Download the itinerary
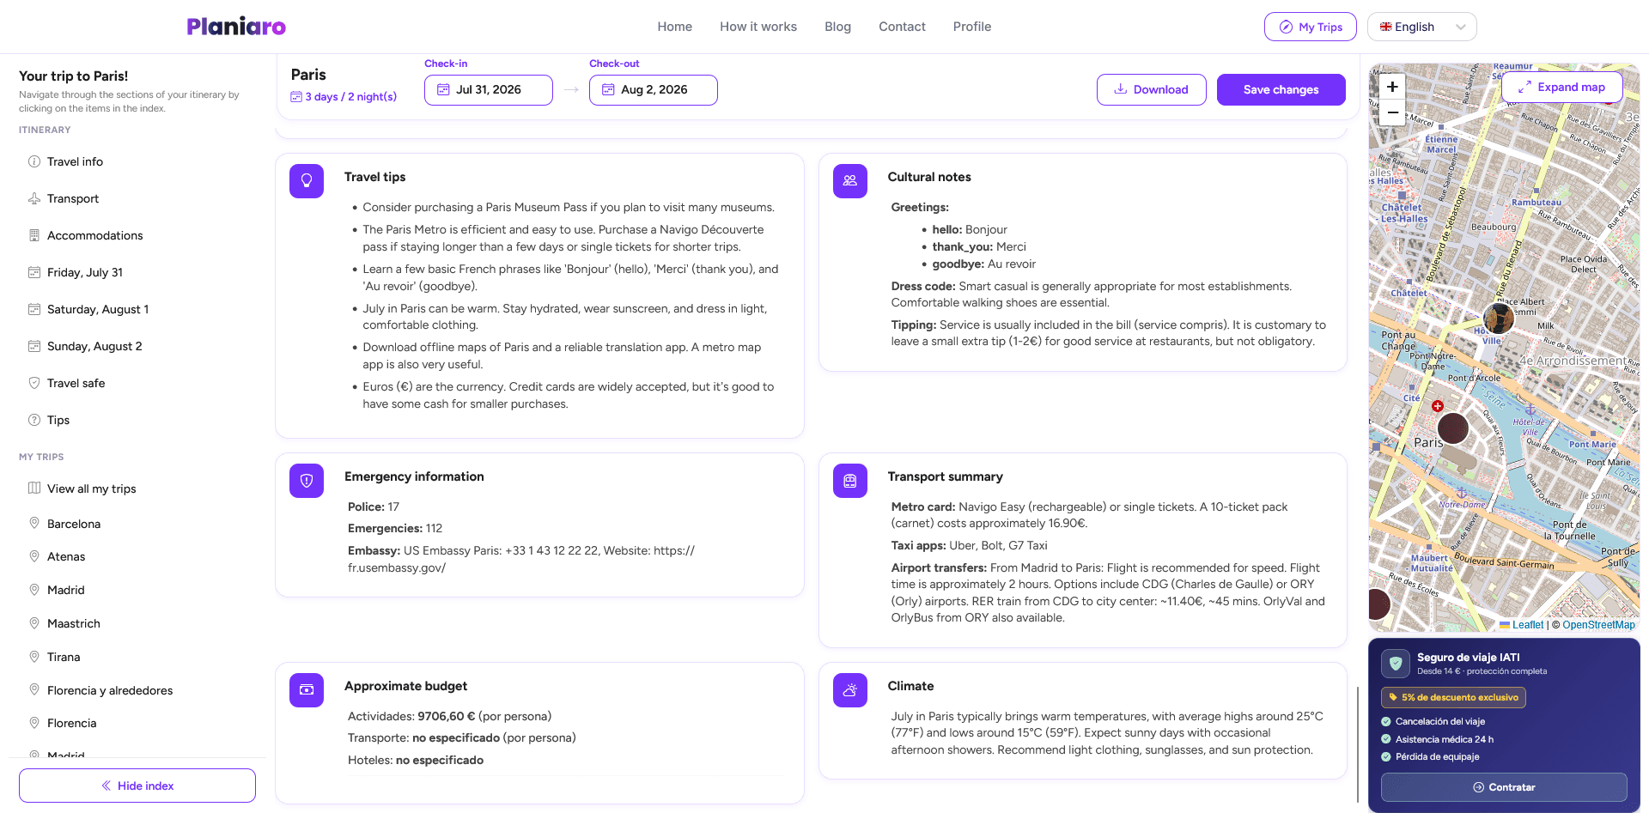 pos(1152,89)
